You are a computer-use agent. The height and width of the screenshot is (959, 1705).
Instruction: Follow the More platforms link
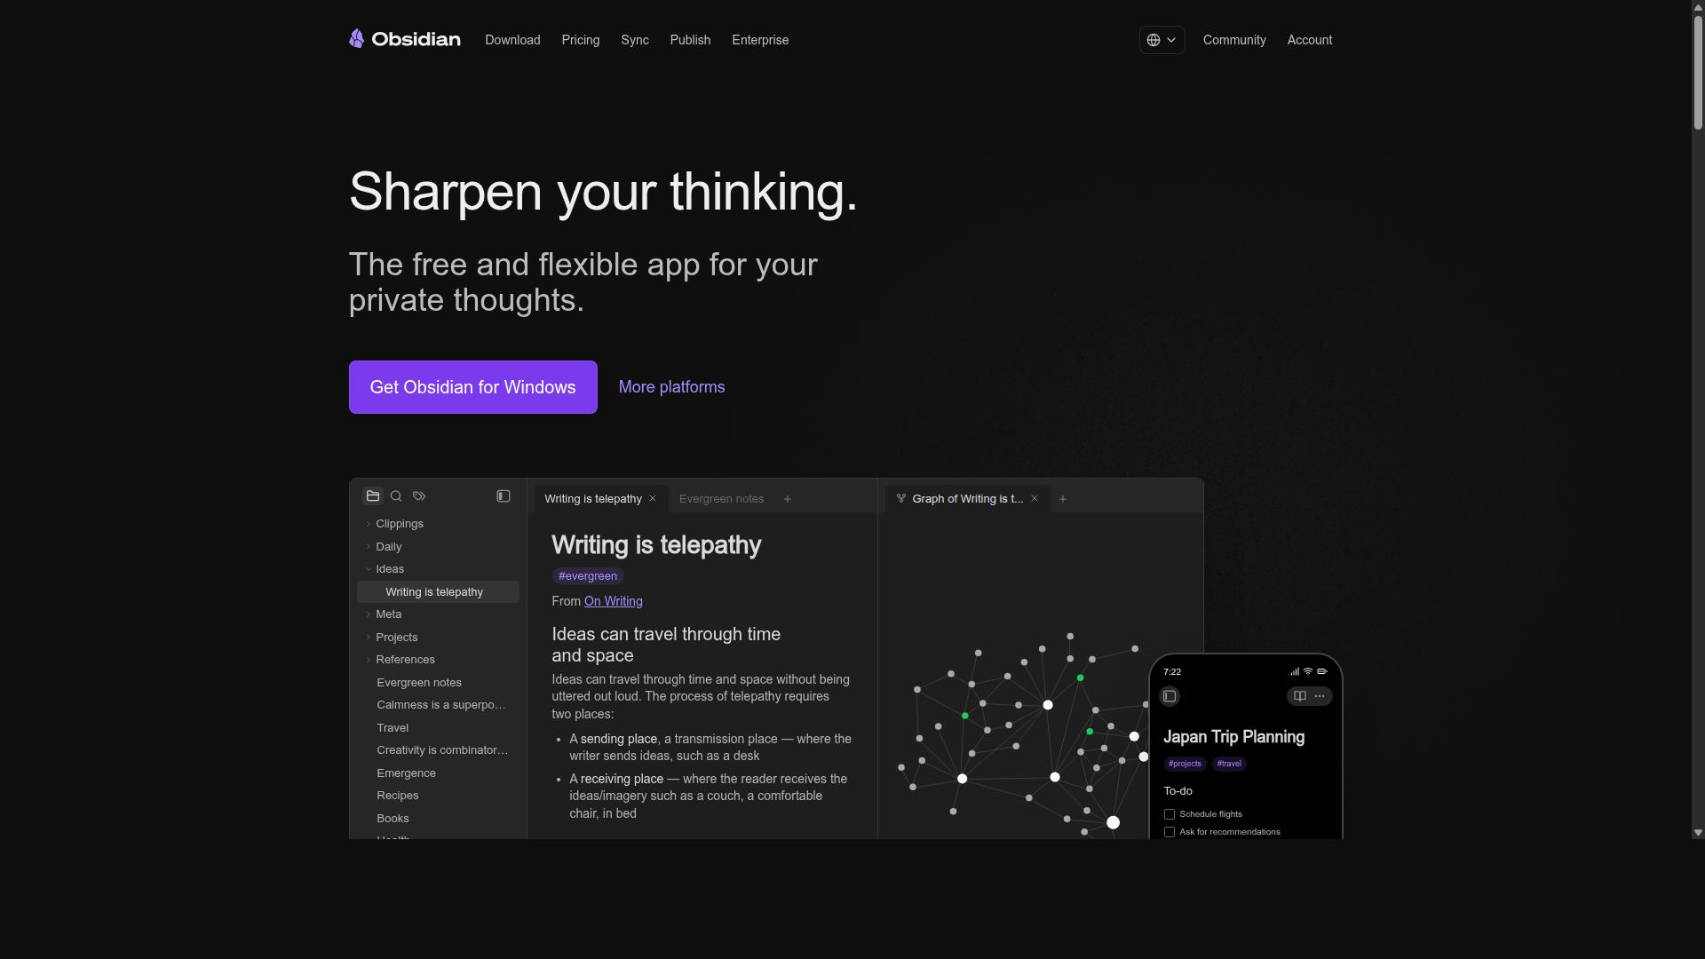click(x=672, y=387)
